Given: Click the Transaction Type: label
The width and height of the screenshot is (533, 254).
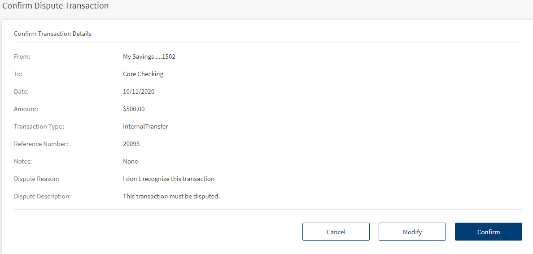Looking at the screenshot, I should 39,126.
